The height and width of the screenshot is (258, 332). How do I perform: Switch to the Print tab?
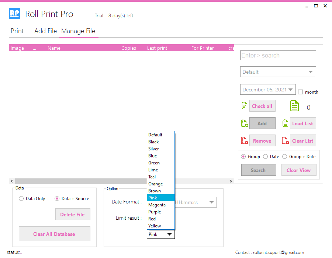point(17,31)
